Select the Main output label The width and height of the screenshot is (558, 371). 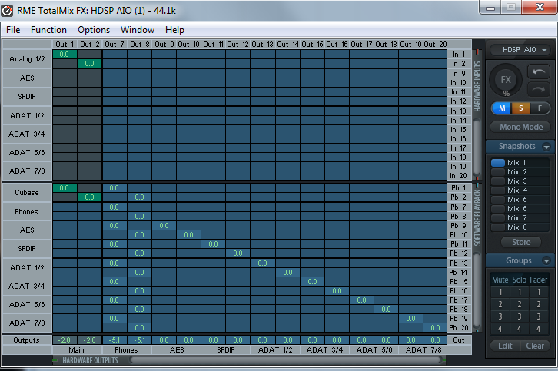77,350
